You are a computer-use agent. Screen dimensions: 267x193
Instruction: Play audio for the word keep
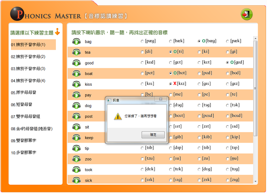click(x=76, y=138)
